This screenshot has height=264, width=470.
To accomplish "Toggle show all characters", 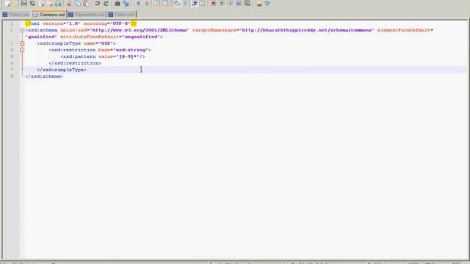I will click(185, 4).
